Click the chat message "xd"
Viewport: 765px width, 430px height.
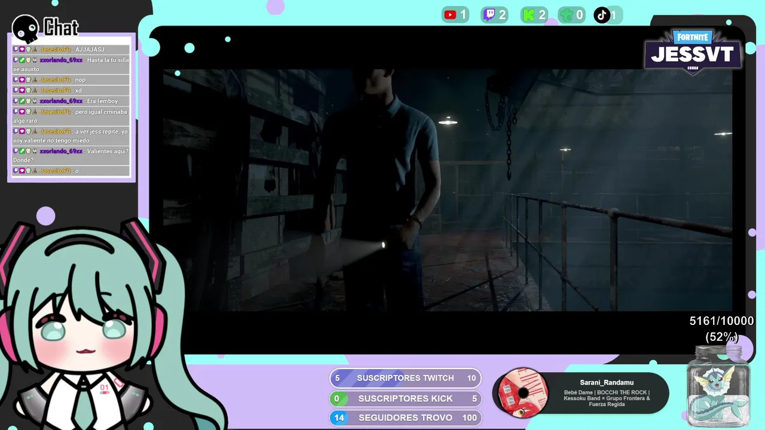point(71,91)
